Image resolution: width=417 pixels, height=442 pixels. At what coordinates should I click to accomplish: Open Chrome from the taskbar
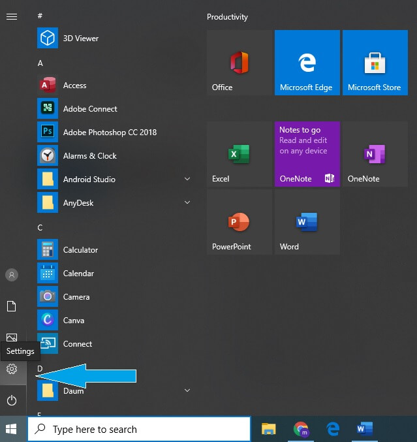pos(301,429)
